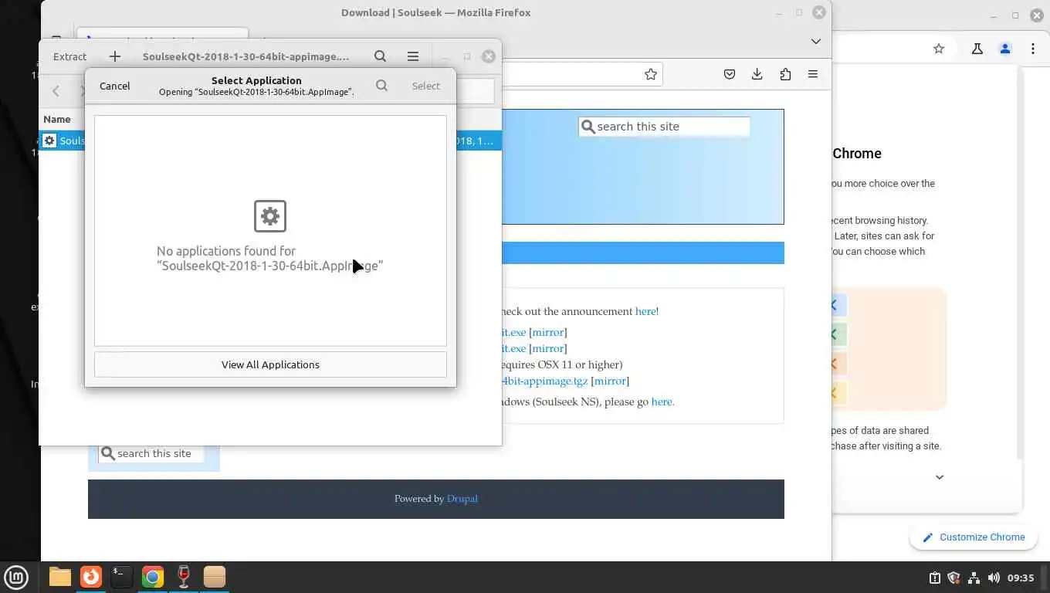Screen dimensions: 1050x593
Task: Click the lower 'search this site' field
Action: click(x=151, y=453)
